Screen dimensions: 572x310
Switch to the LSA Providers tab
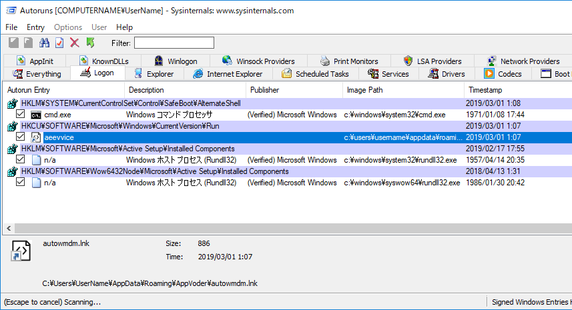(433, 61)
